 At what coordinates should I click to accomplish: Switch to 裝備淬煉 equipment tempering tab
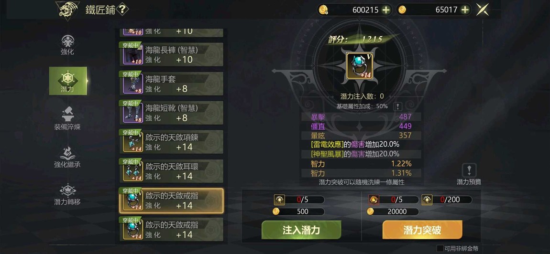[67, 119]
